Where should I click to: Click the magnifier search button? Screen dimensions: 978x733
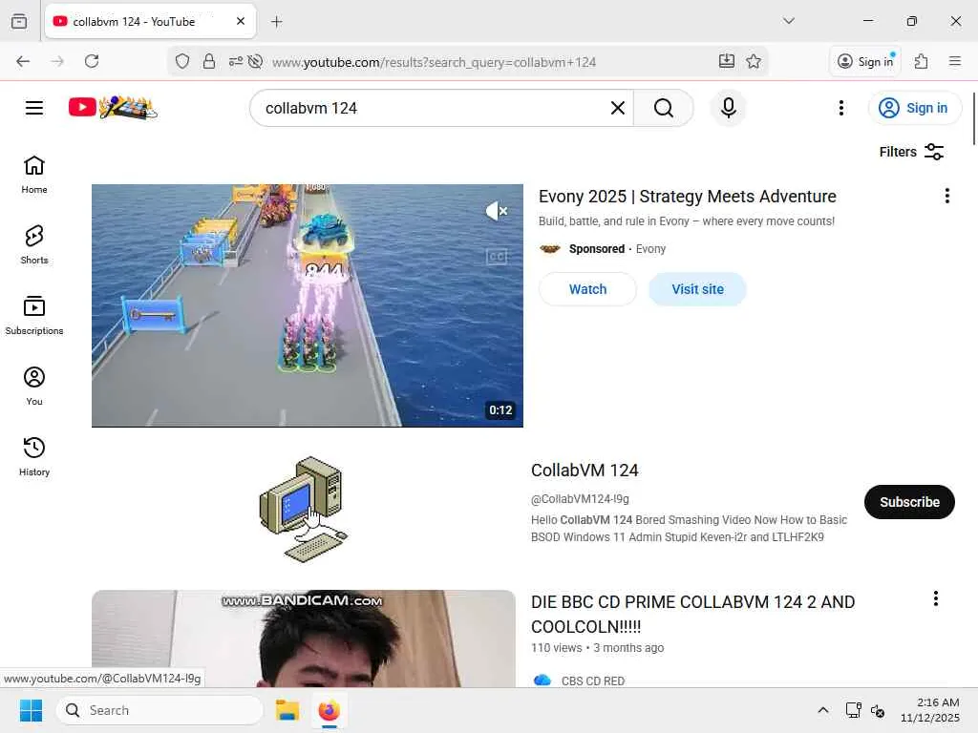(663, 108)
